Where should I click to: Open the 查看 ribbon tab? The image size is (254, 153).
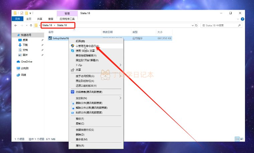[x=51, y=19]
